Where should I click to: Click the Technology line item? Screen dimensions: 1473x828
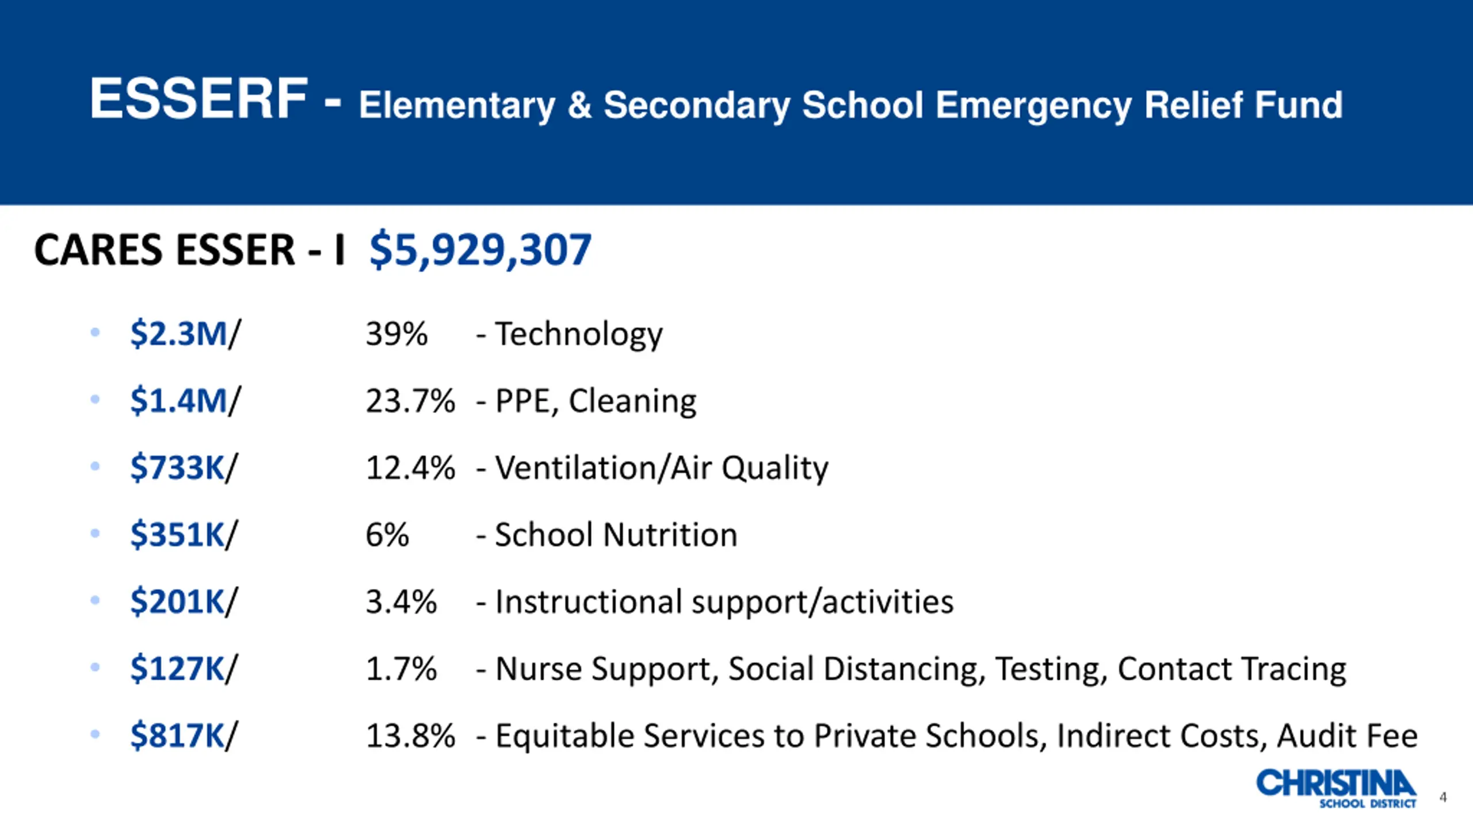[x=570, y=334]
